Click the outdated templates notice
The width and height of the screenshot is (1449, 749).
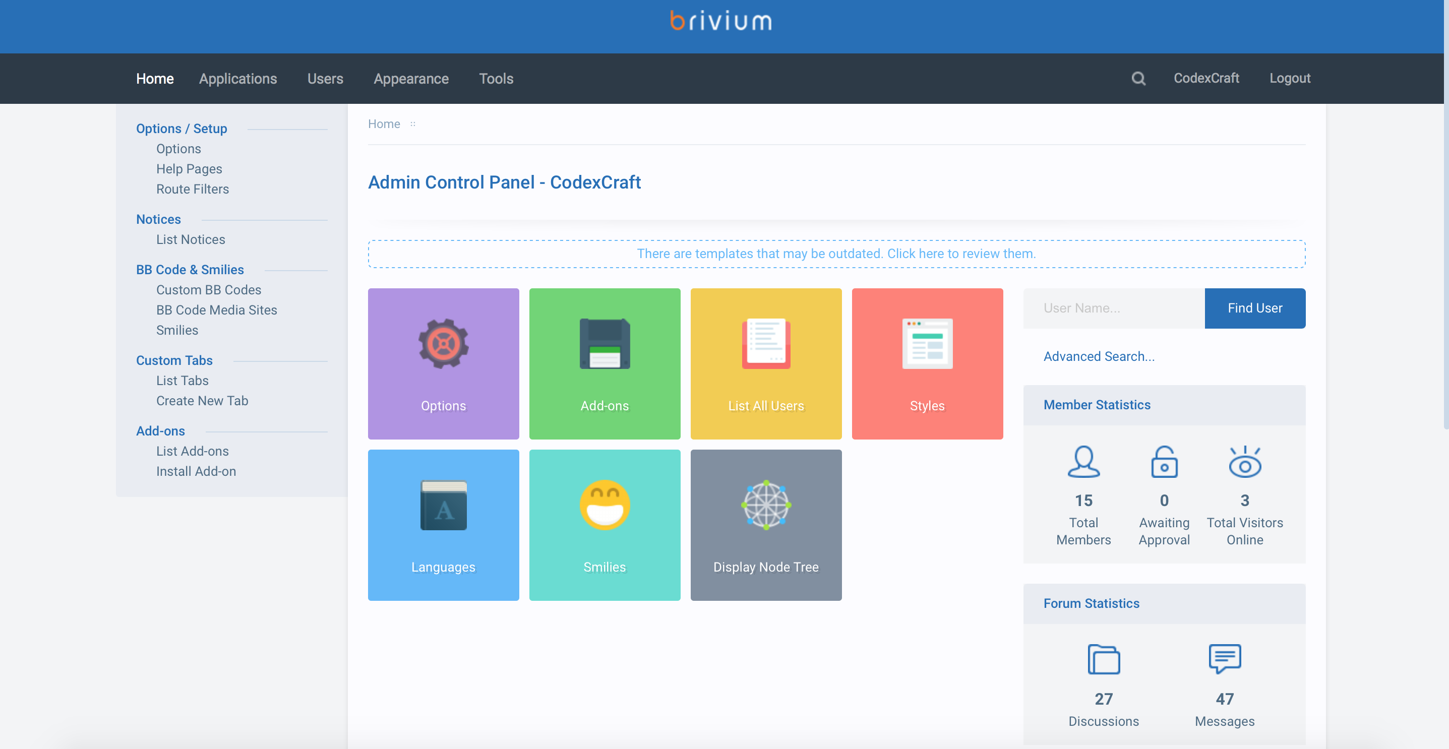tap(836, 254)
